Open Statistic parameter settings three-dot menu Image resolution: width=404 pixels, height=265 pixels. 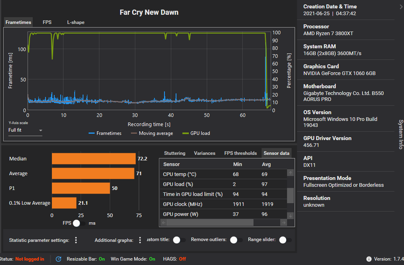point(76,240)
